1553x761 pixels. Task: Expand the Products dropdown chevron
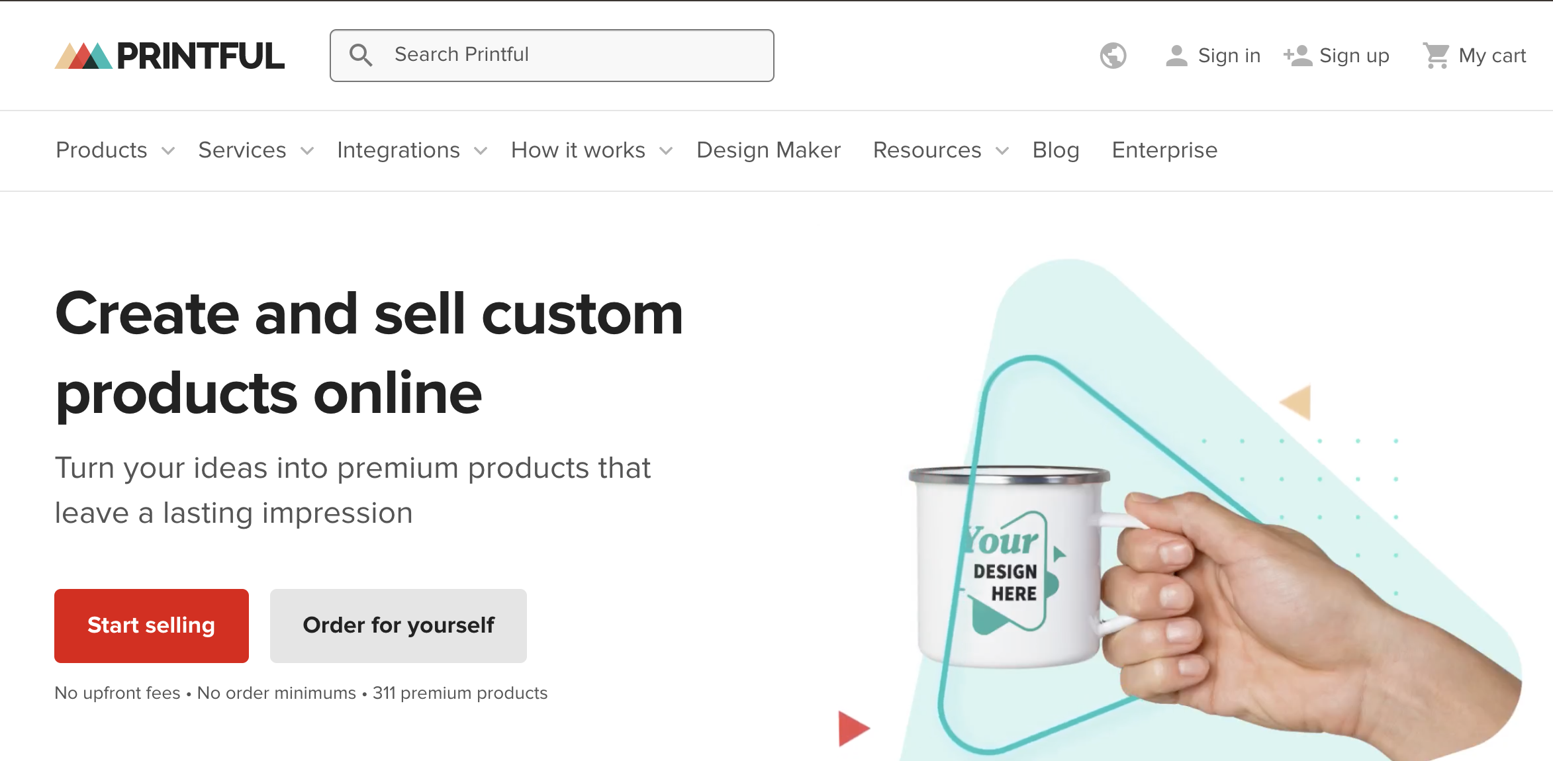coord(169,151)
